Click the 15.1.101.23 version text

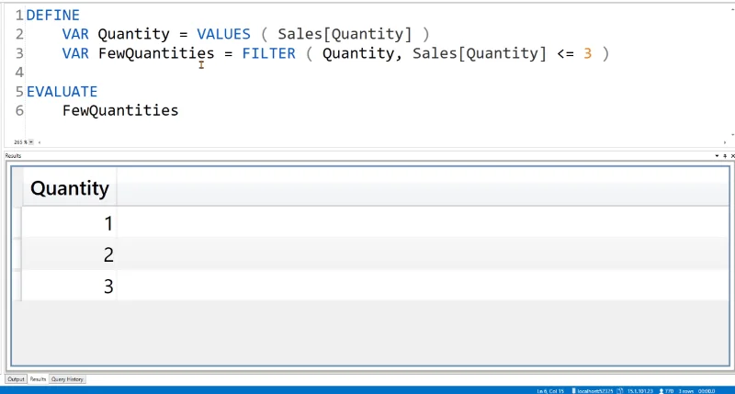(640, 391)
